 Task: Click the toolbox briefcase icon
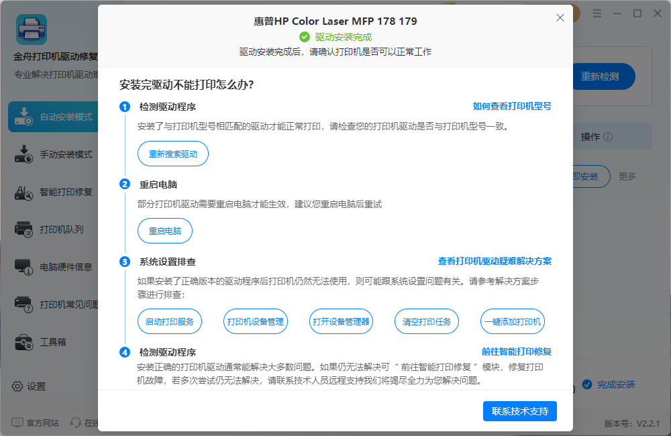pos(23,342)
